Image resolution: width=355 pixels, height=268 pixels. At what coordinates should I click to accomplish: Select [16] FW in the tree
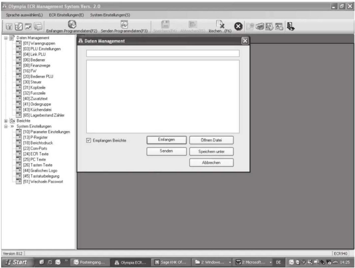point(30,71)
